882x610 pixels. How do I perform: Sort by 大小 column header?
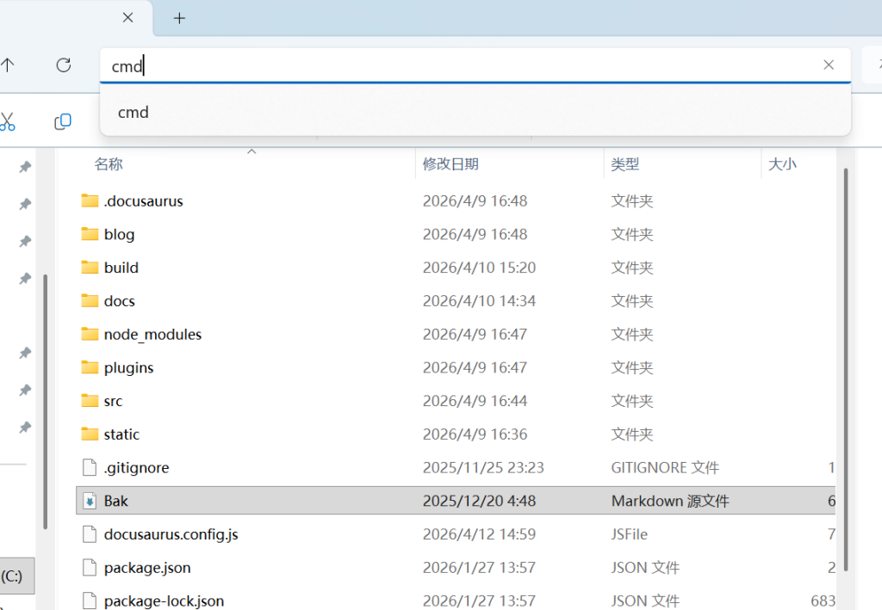(x=782, y=164)
